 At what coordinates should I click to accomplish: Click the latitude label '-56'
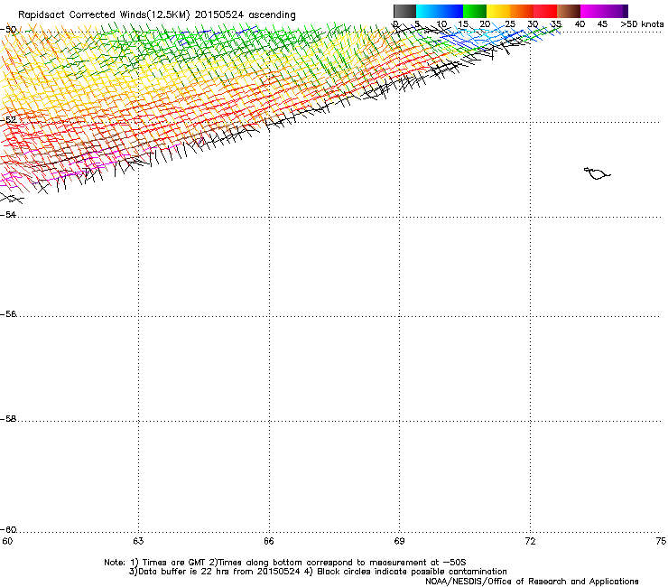(8, 314)
